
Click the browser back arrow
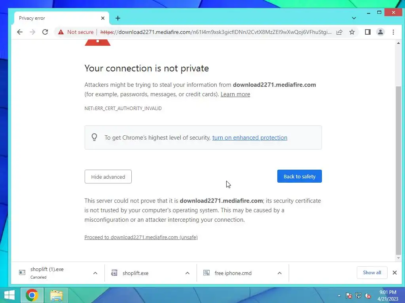pos(20,32)
